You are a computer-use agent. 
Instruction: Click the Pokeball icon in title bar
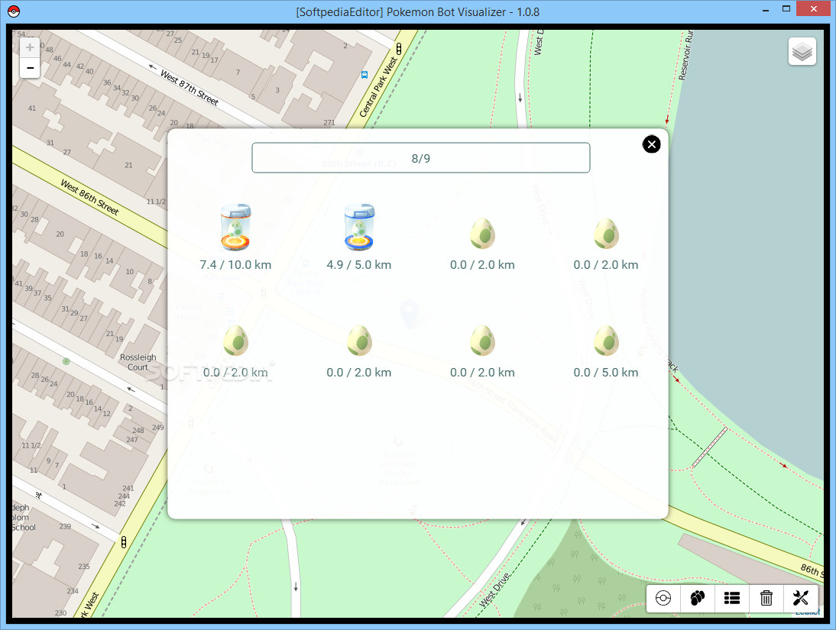click(14, 11)
